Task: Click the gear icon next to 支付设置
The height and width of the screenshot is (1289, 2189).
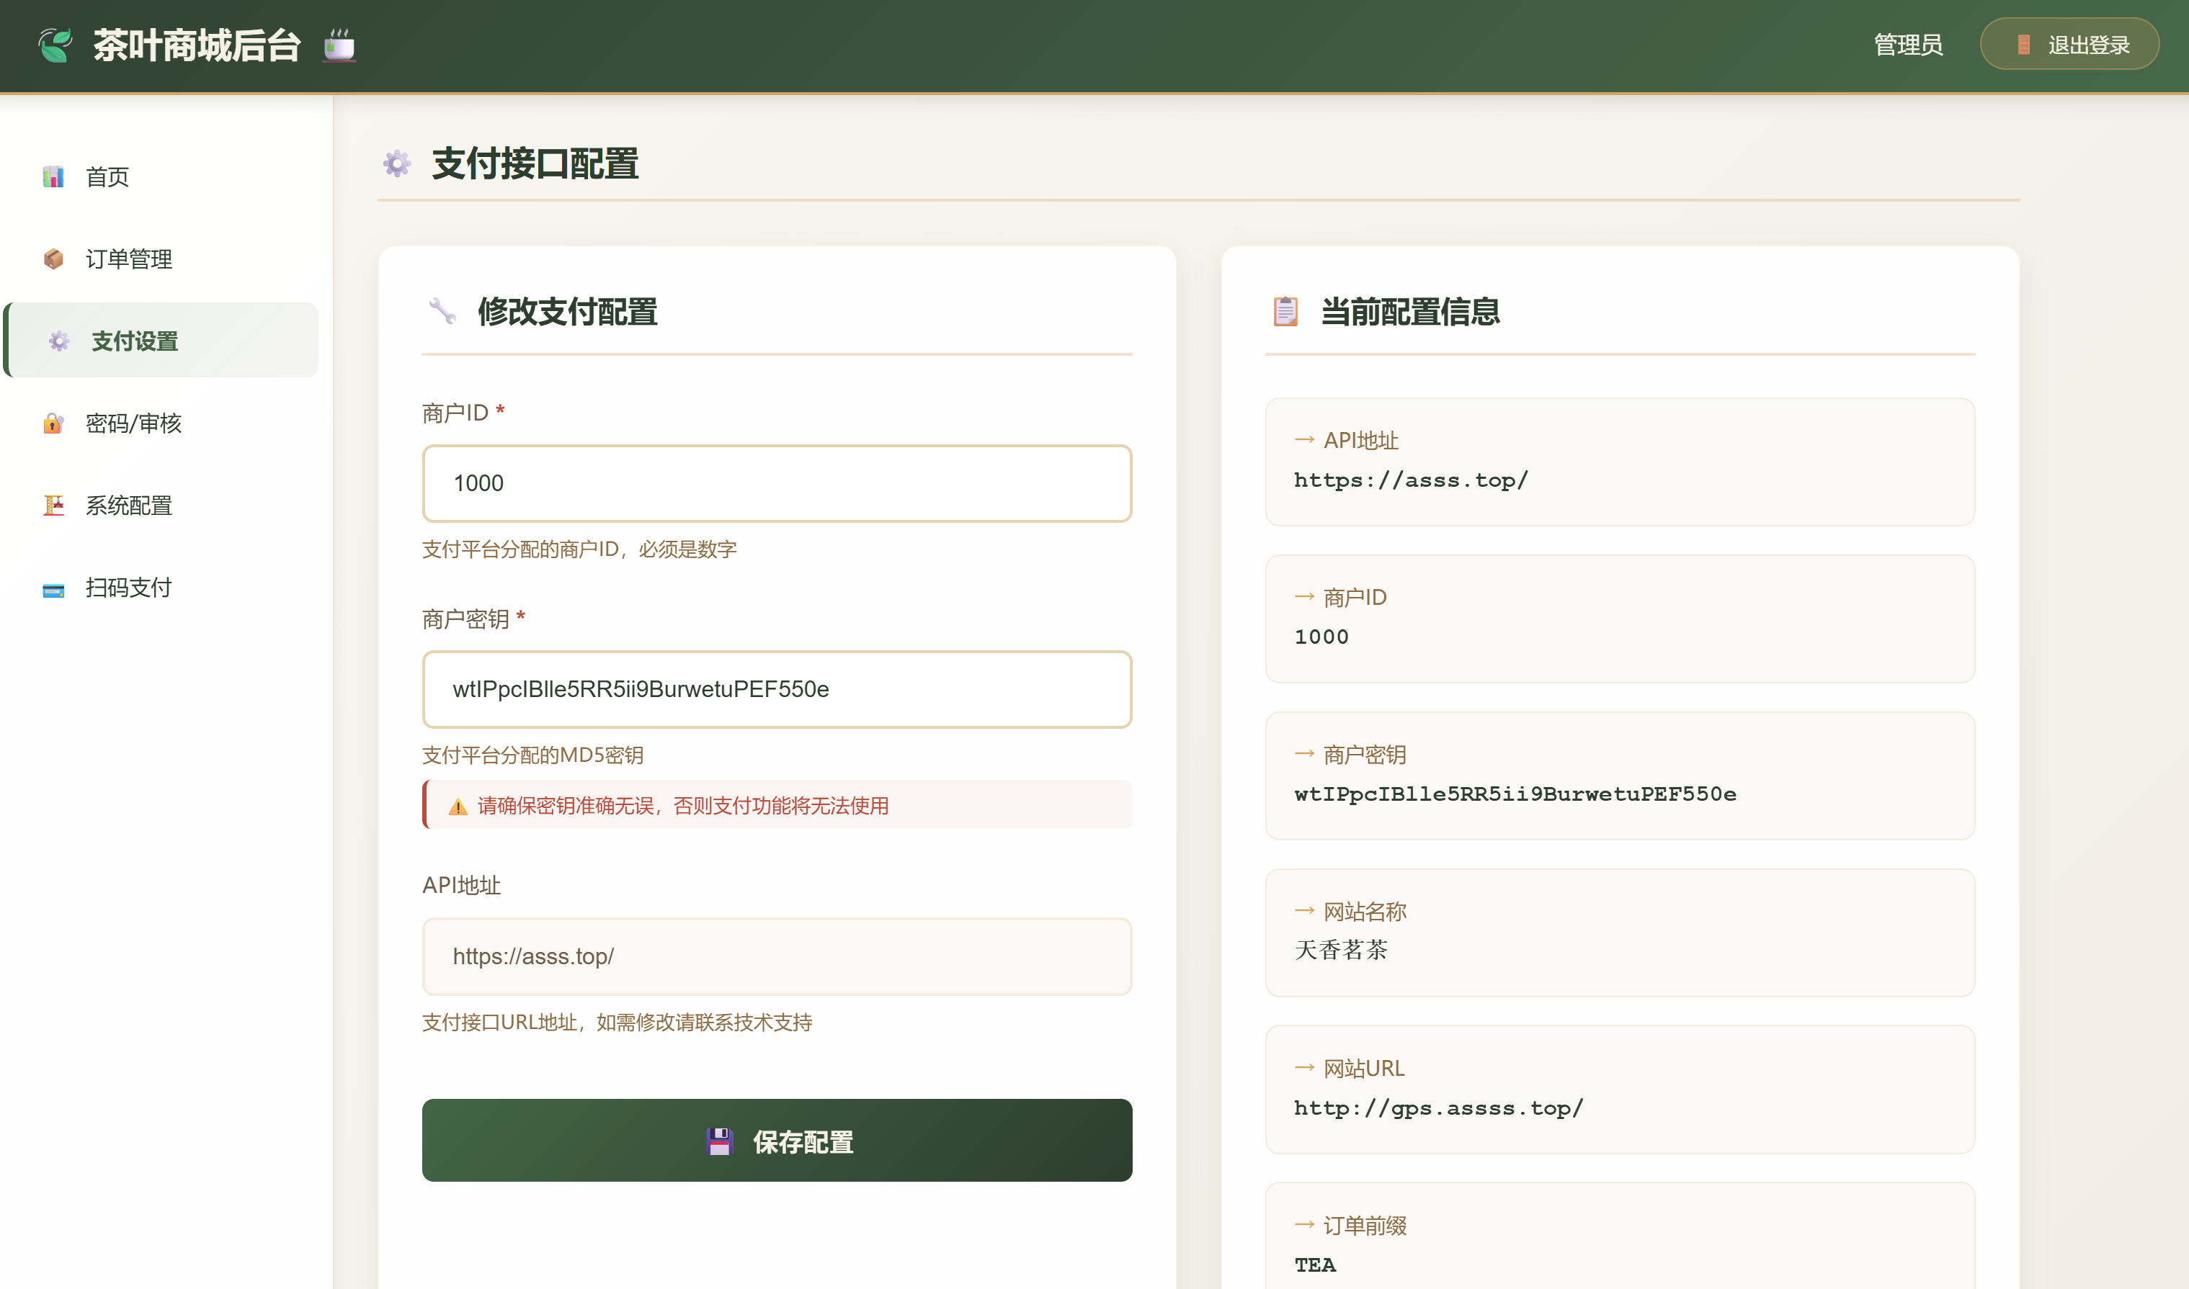Action: (x=58, y=341)
